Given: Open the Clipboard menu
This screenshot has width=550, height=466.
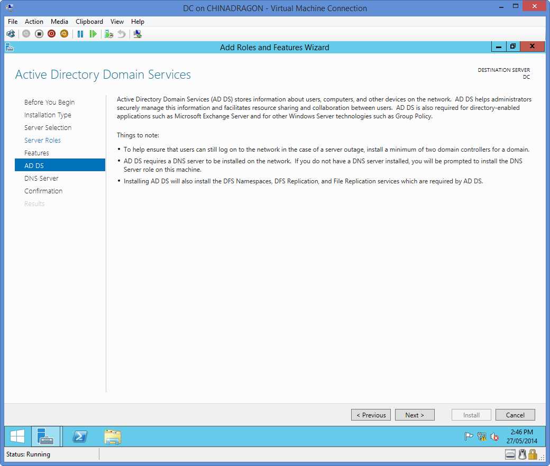Looking at the screenshot, I should 89,21.
